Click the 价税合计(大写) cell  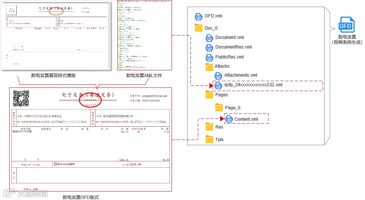(x=32, y=164)
